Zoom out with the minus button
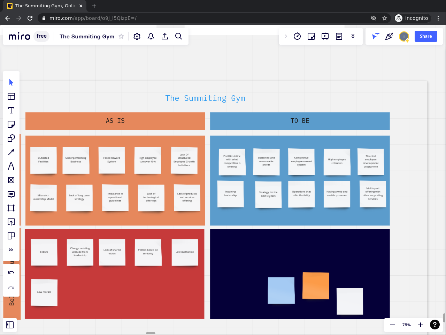The width and height of the screenshot is (446, 335). (393, 325)
